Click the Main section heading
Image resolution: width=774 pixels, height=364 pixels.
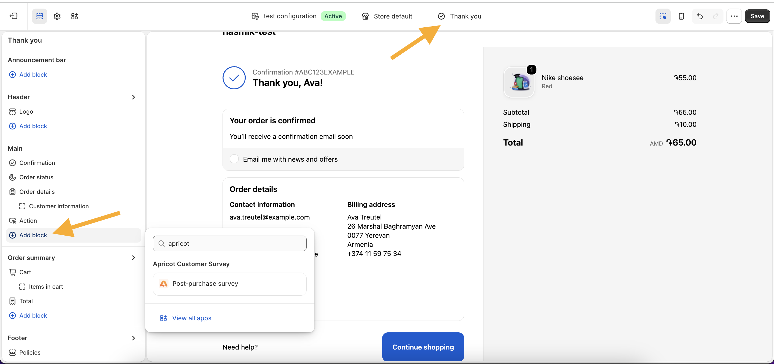click(x=15, y=148)
